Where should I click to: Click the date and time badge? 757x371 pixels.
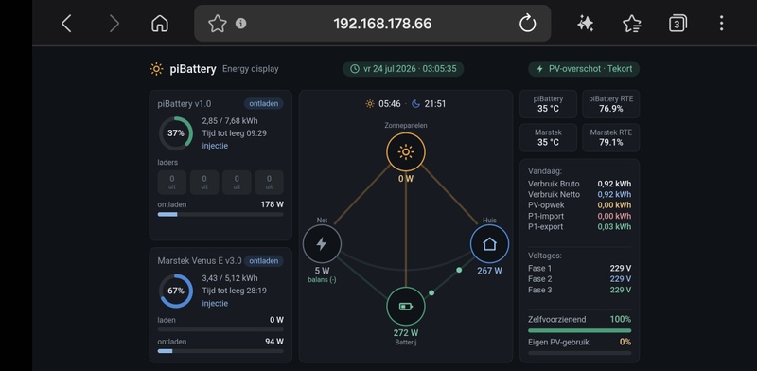[403, 69]
